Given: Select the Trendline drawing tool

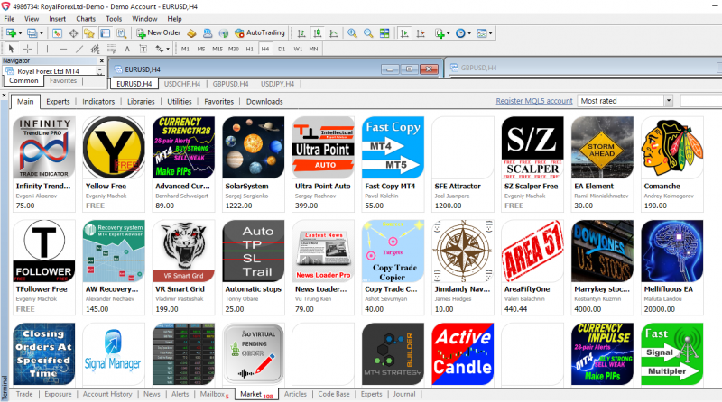Looking at the screenshot, I should click(79, 49).
